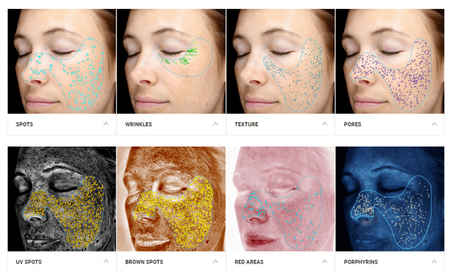The width and height of the screenshot is (450, 272).
Task: Expand the PORPHYRINS panel chevron
Action: (x=434, y=261)
